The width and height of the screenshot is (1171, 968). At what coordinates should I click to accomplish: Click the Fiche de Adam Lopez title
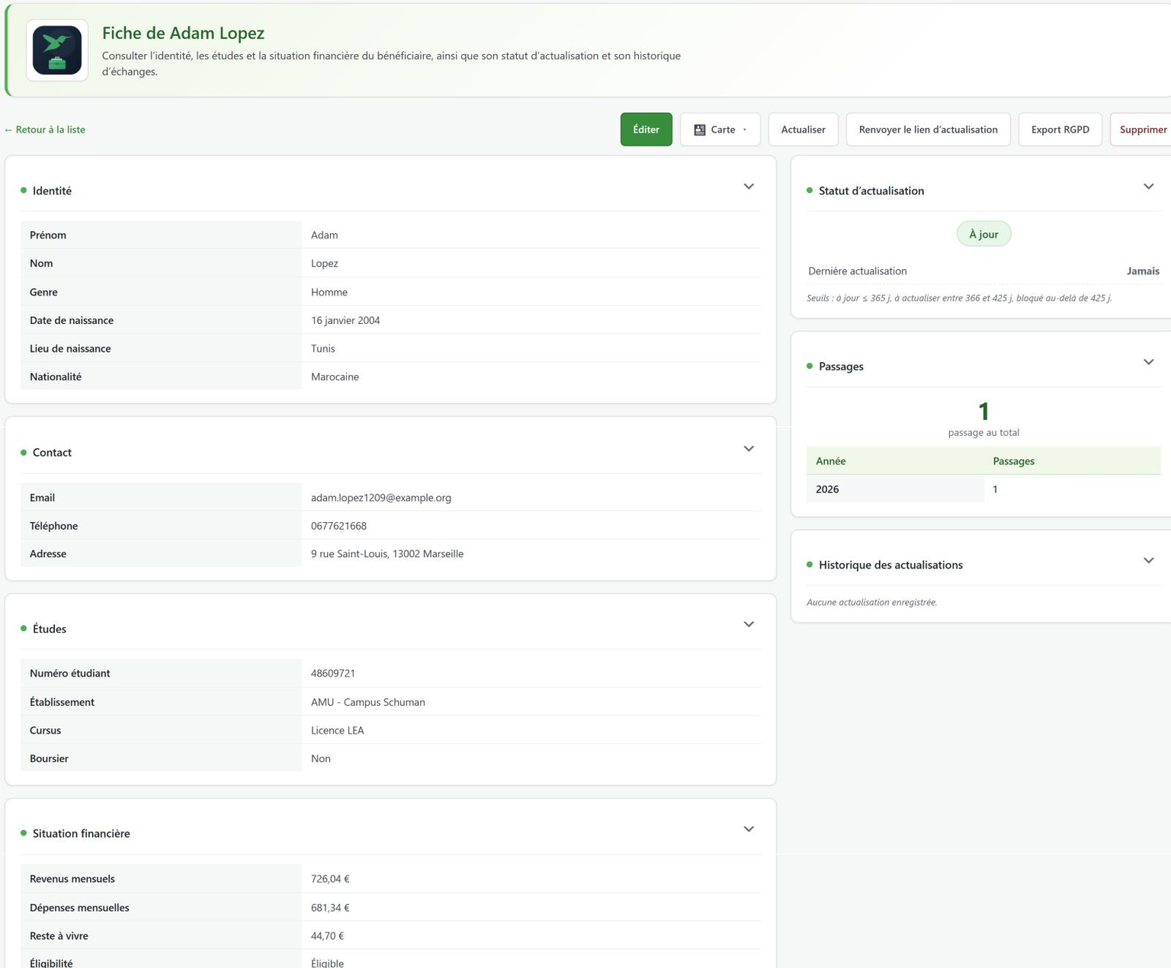183,33
